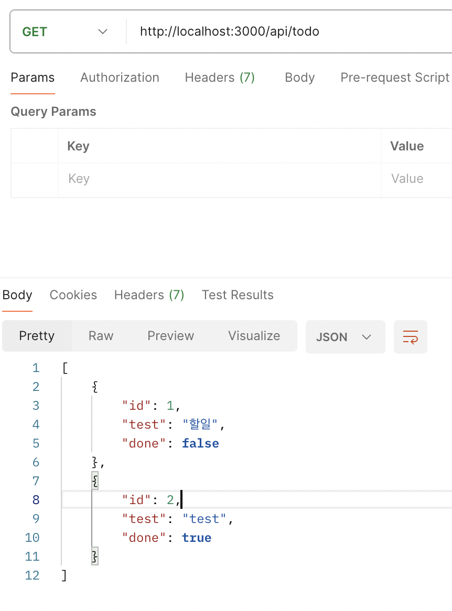Switch to Raw response view
The width and height of the screenshot is (452, 611).
coord(101,336)
